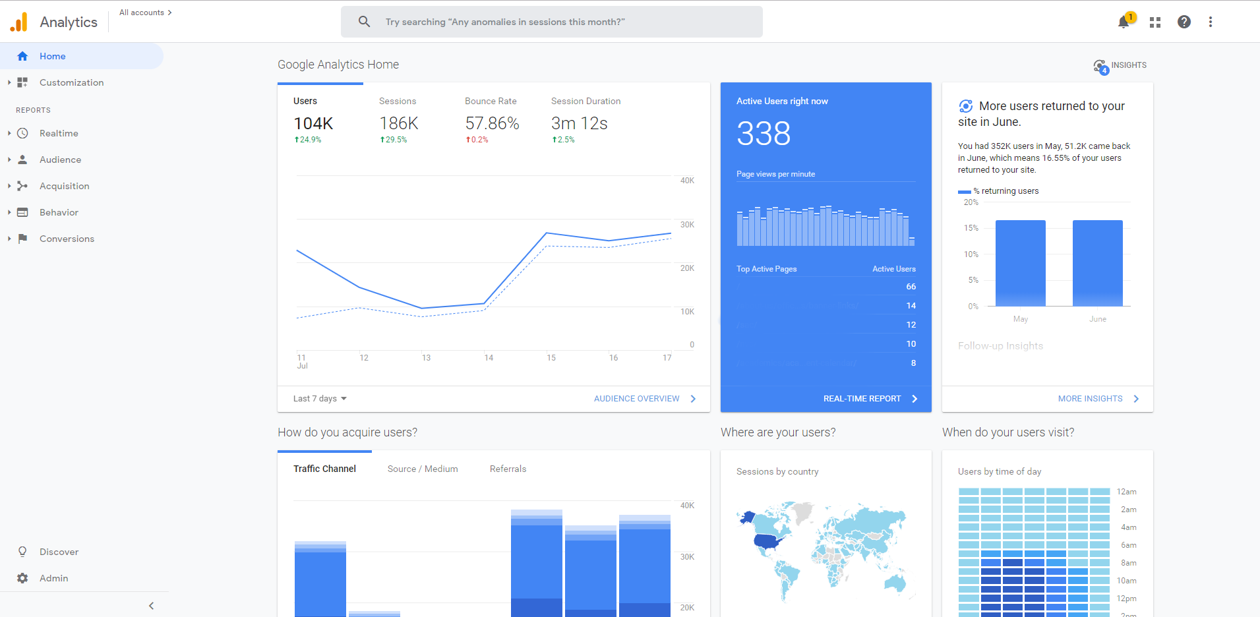Click the 57.86% bounce rate value
The height and width of the screenshot is (617, 1260).
coord(492,123)
